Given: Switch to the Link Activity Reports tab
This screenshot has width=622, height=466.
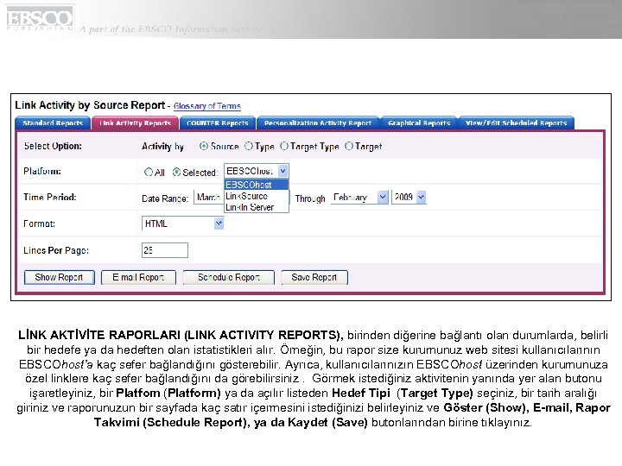Looking at the screenshot, I should 135,123.
